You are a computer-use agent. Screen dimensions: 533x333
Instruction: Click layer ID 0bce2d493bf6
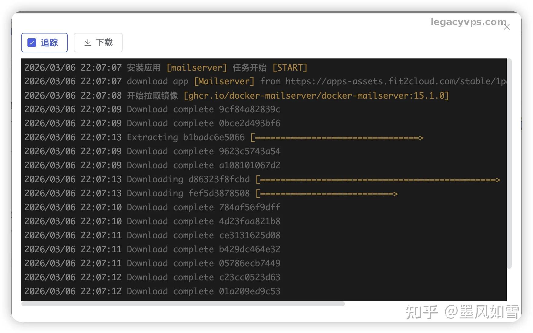coord(249,124)
